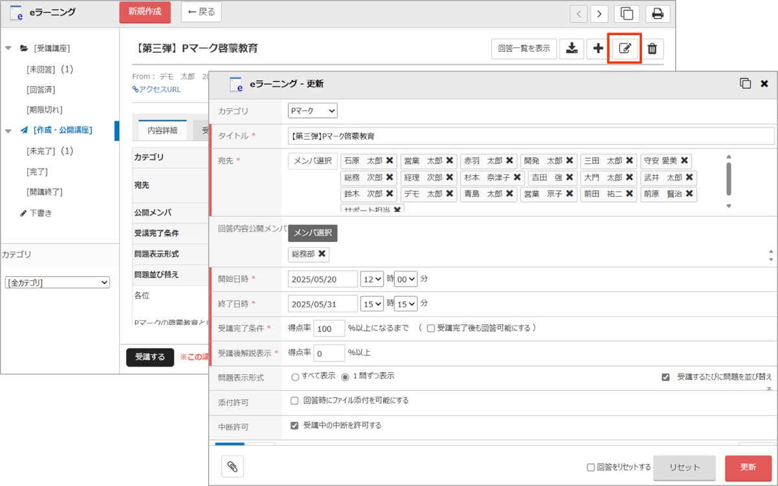Select the すべて表示 radio button
Screen dimensions: 778x486
pos(295,376)
